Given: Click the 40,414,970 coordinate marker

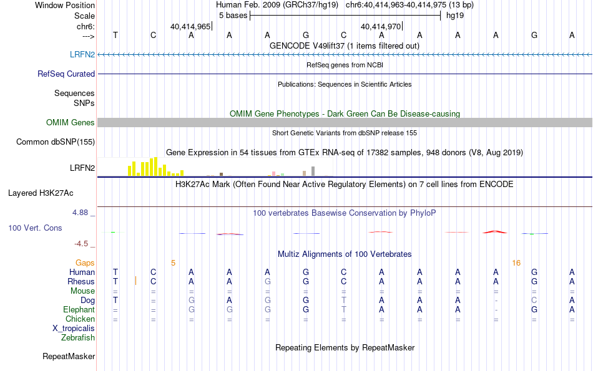Looking at the screenshot, I should pos(381,26).
